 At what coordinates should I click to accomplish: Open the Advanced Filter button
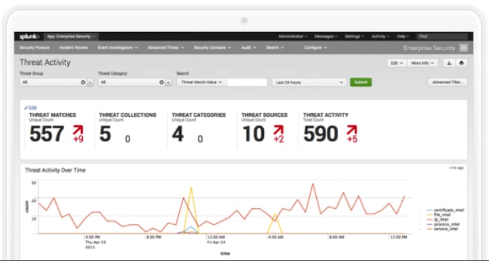coord(448,82)
